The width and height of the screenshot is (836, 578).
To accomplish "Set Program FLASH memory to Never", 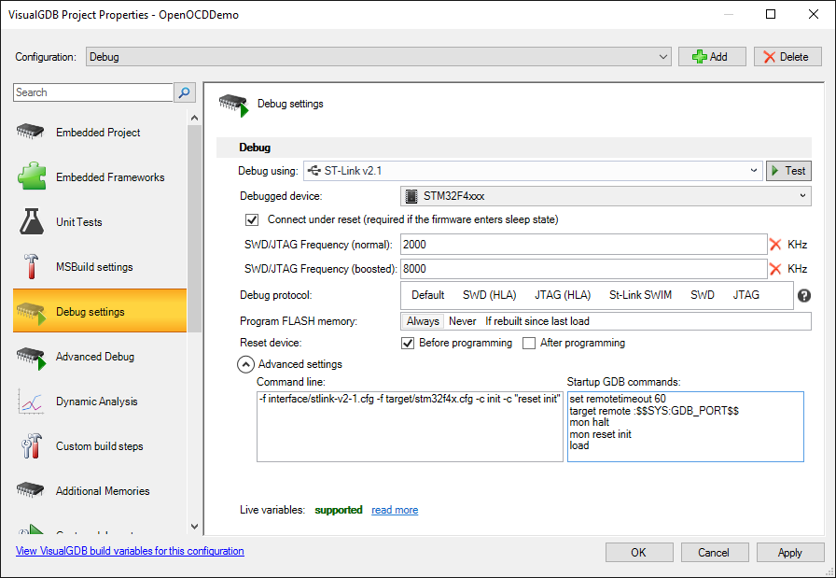I will [x=462, y=321].
